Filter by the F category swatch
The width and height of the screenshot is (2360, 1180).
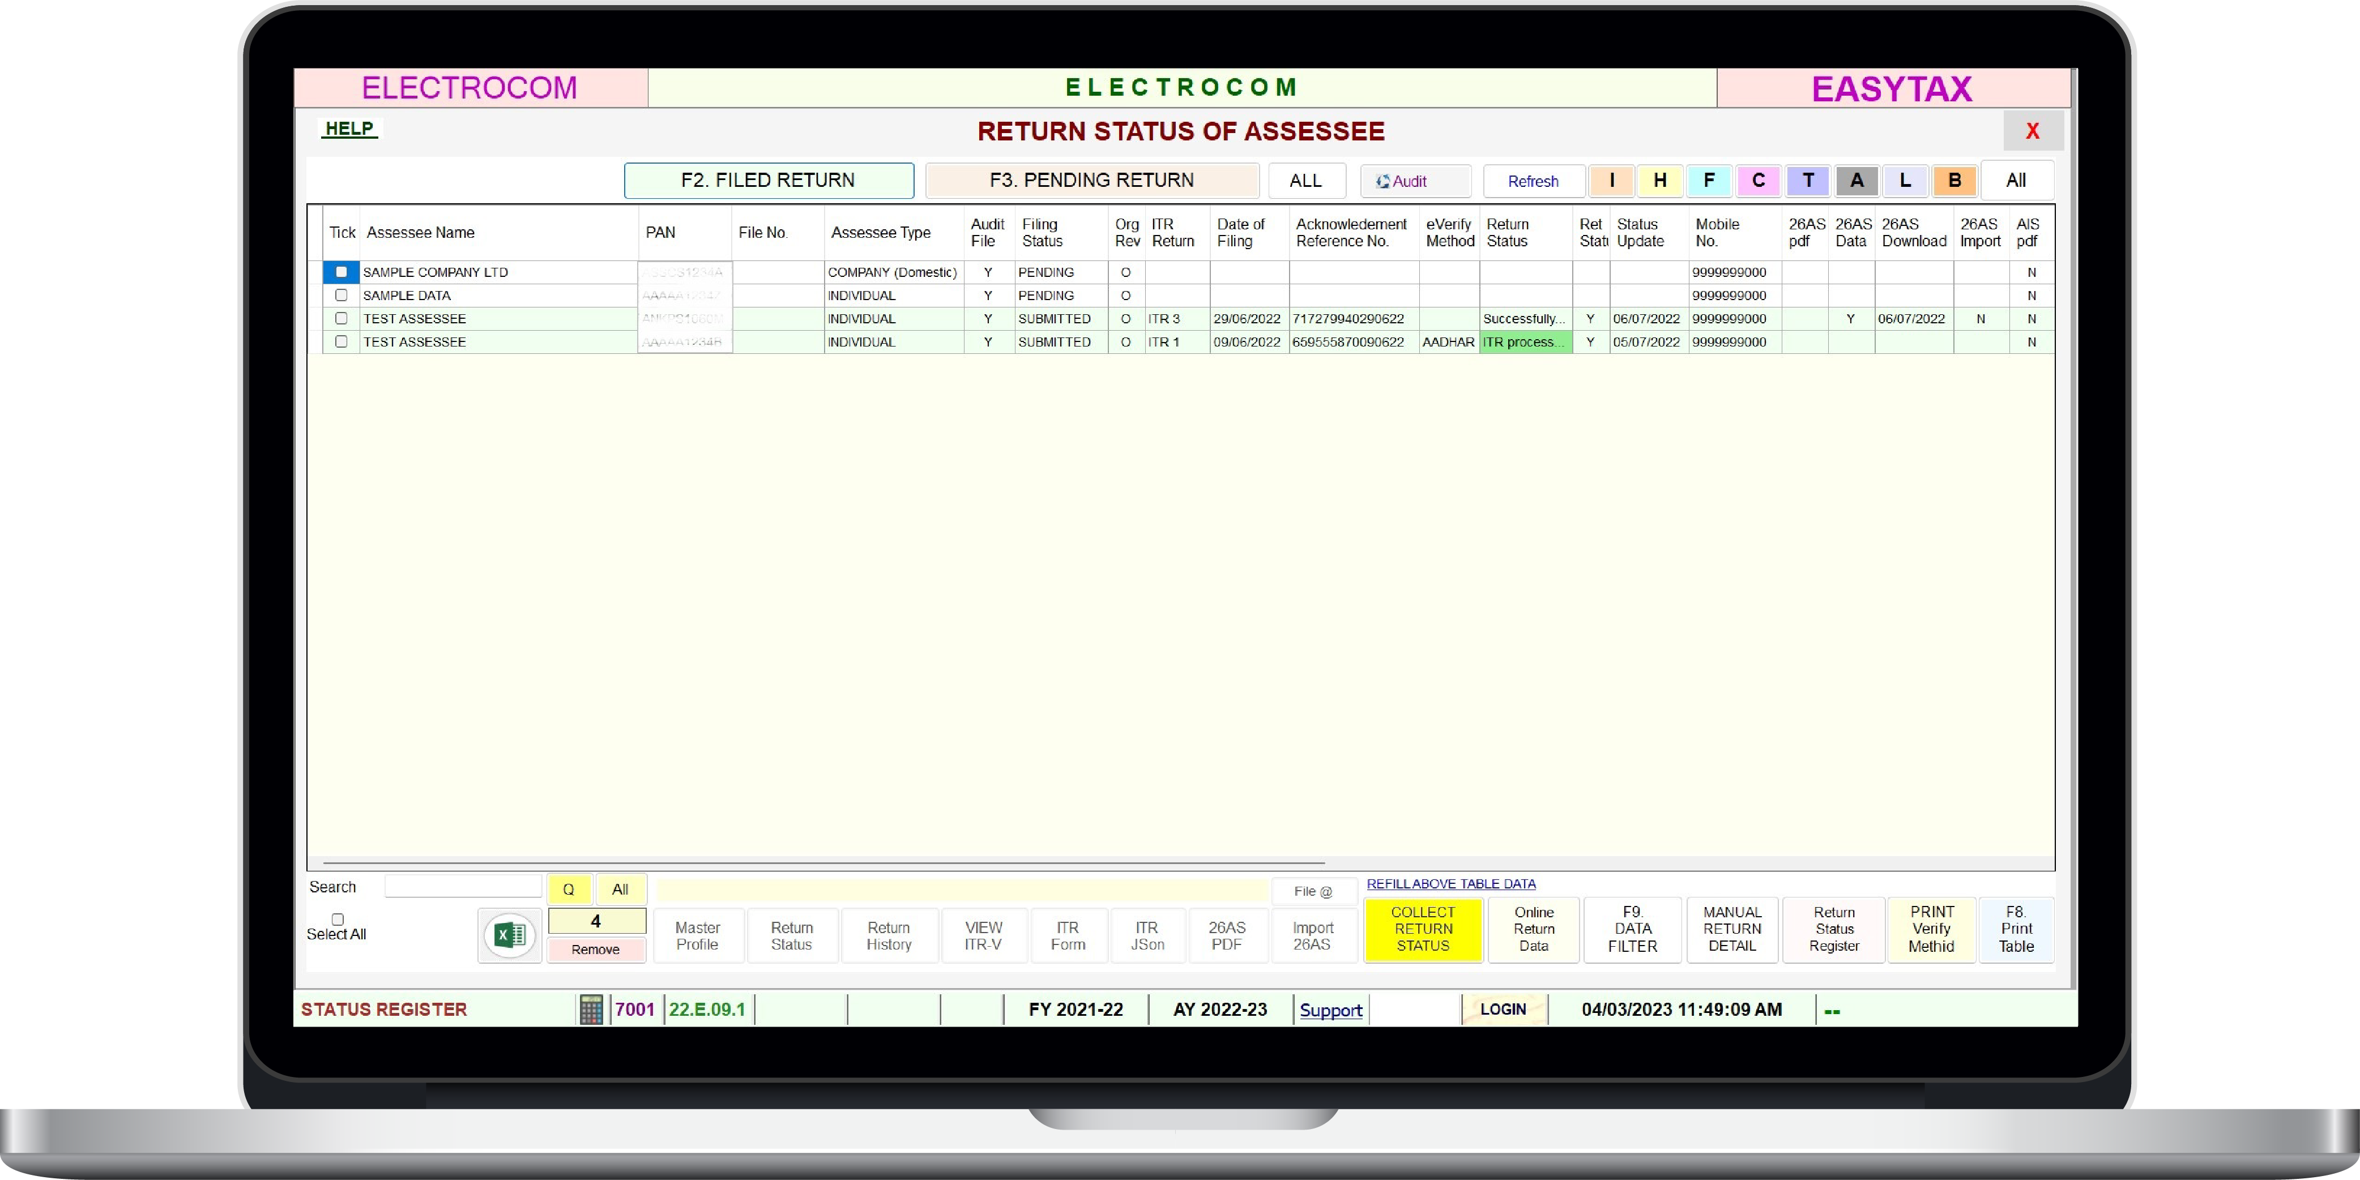[x=1709, y=181]
